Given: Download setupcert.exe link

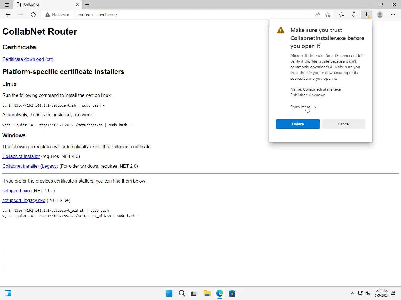Looking at the screenshot, I should click(x=16, y=191).
